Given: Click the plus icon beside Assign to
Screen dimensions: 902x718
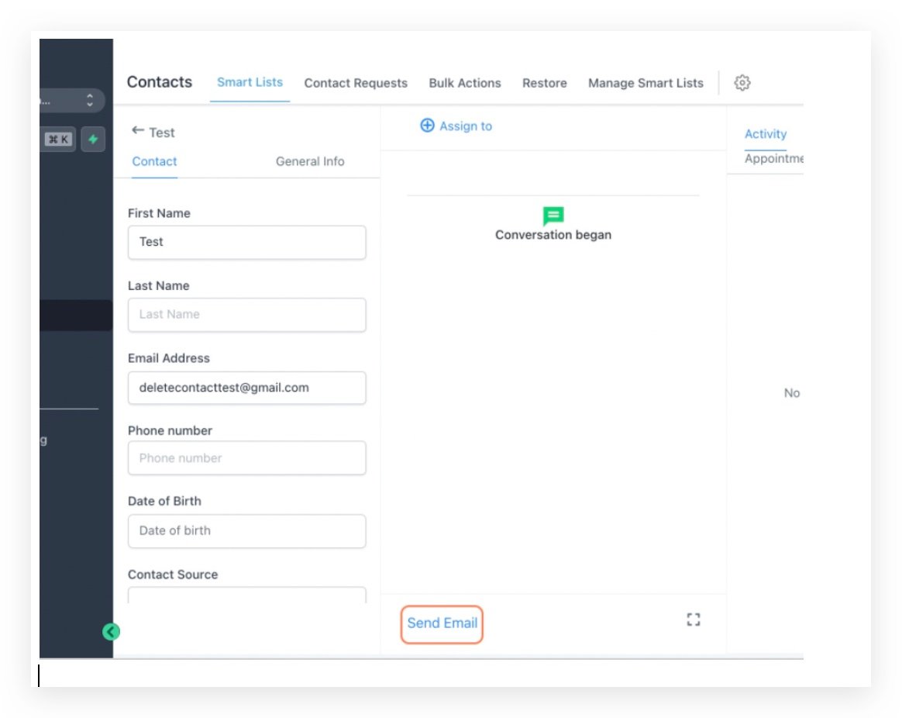Looking at the screenshot, I should 427,126.
